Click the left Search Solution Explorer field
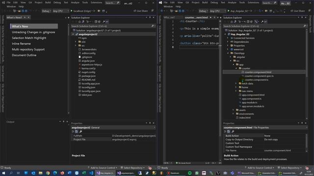 tap(113, 26)
